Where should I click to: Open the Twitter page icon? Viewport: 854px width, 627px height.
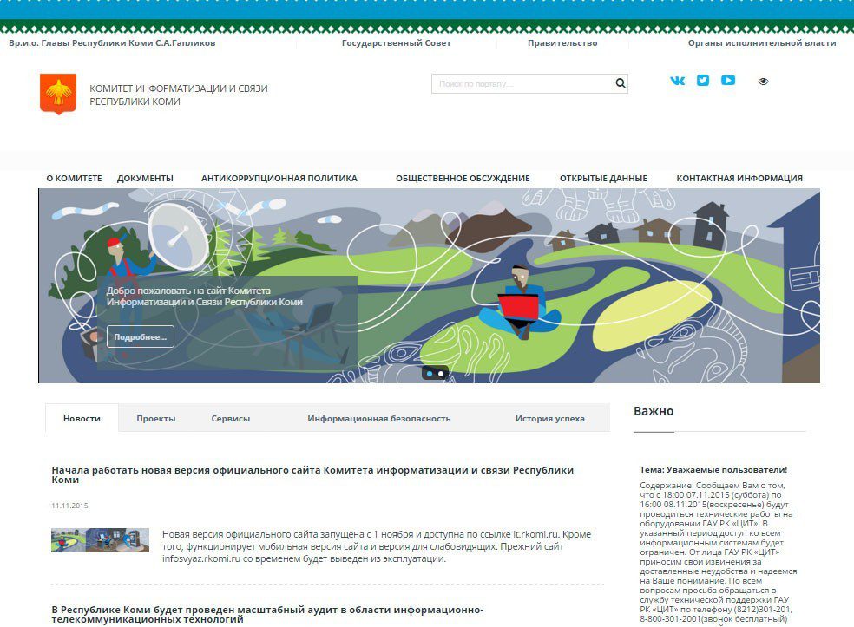(703, 81)
